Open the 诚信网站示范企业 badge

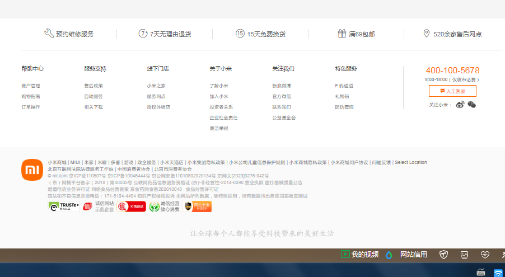pyautogui.click(x=98, y=206)
